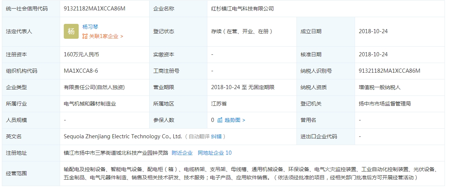Open the 附近企业 nearby companies link
The width and height of the screenshot is (449, 189).
pyautogui.click(x=182, y=153)
